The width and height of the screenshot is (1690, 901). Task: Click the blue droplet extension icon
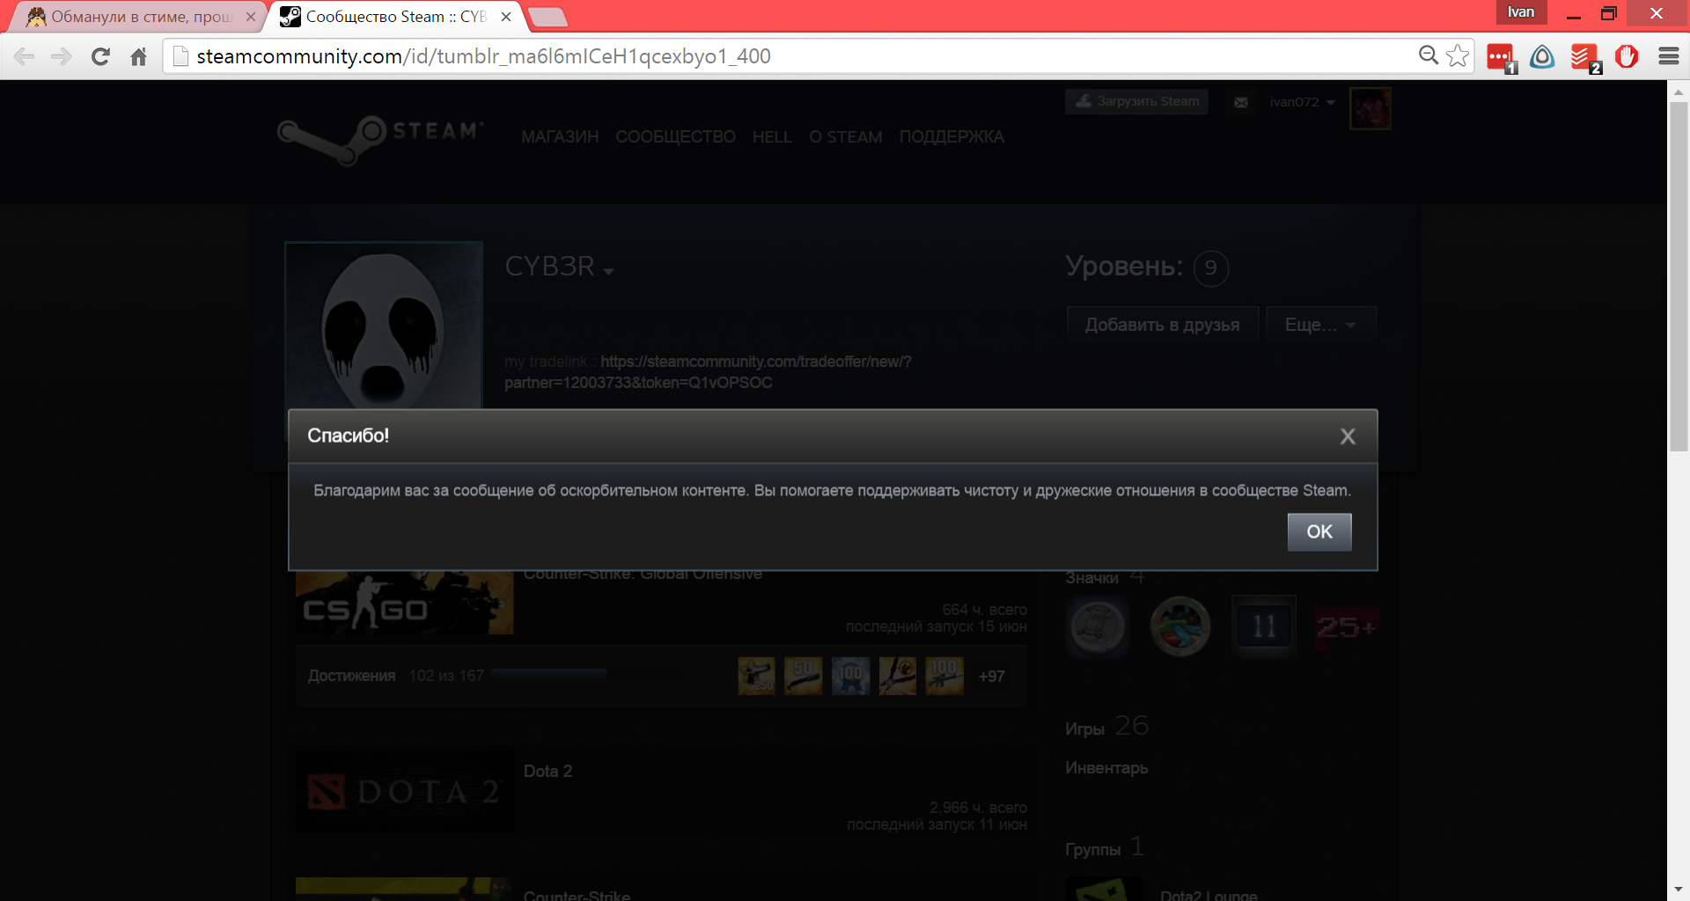point(1542,57)
